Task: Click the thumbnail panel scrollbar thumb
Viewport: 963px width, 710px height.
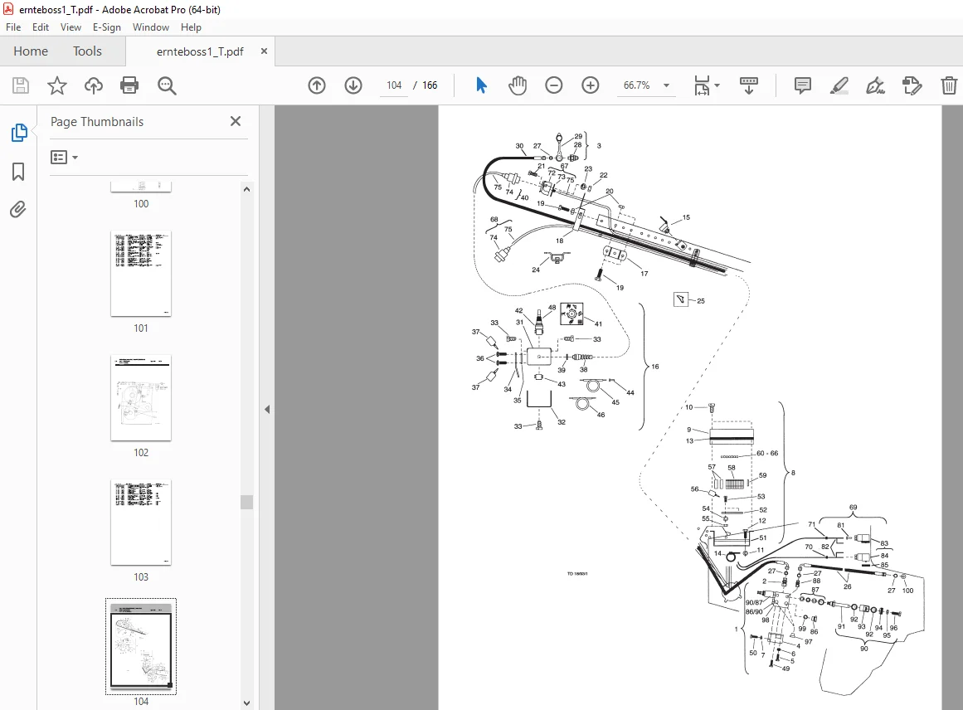Action: point(246,502)
